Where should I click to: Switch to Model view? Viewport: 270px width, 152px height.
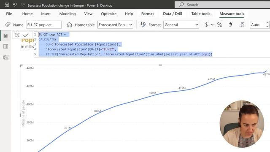[x=5, y=57]
